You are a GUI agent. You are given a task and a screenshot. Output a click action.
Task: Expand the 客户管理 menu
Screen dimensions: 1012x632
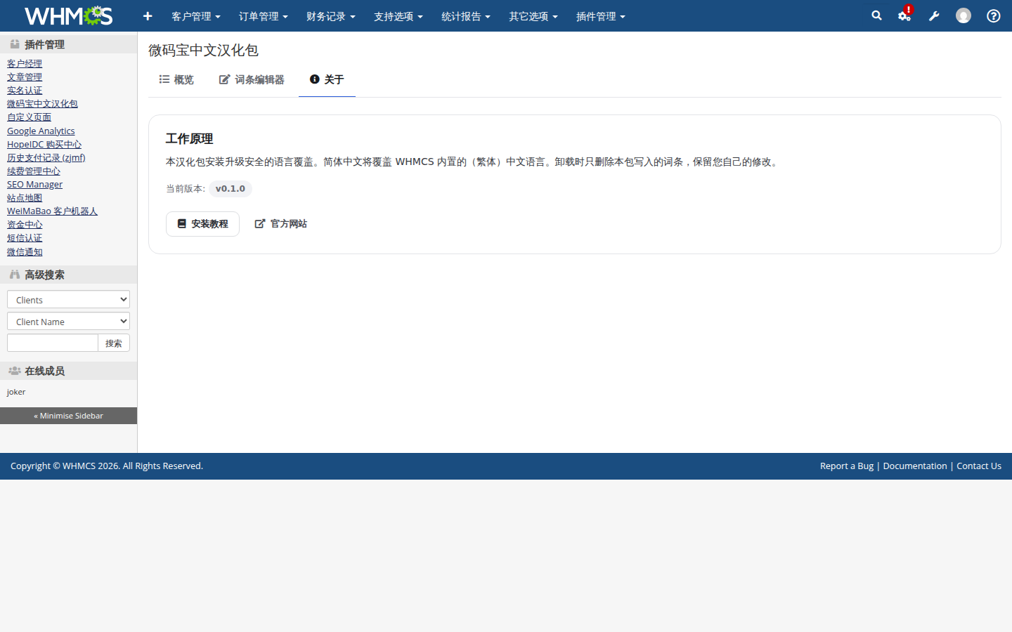196,16
